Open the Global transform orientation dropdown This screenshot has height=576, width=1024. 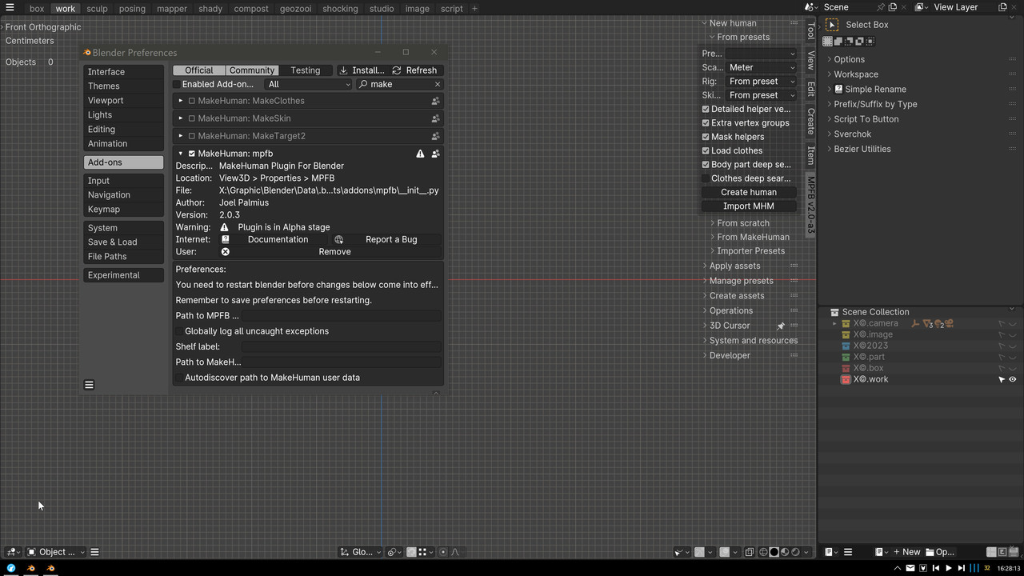(x=358, y=552)
